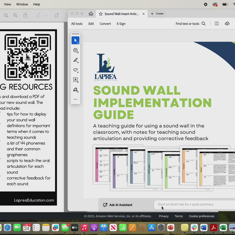Viewport: 235px width, 235px height.
Task: Close the Sound Wall Insert tab
Action: (144, 14)
